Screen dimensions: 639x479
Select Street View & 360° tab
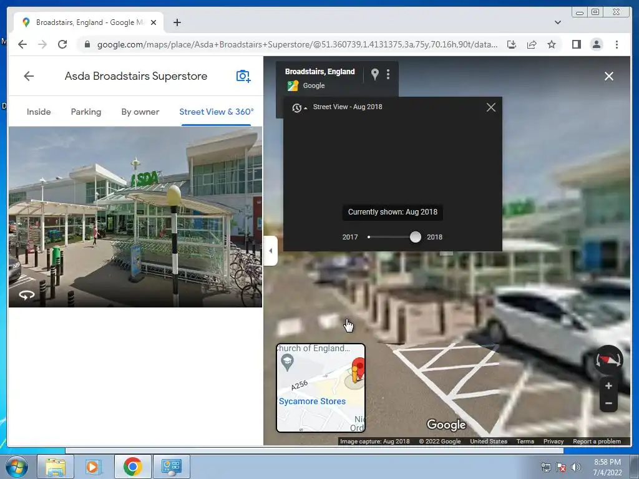[217, 112]
